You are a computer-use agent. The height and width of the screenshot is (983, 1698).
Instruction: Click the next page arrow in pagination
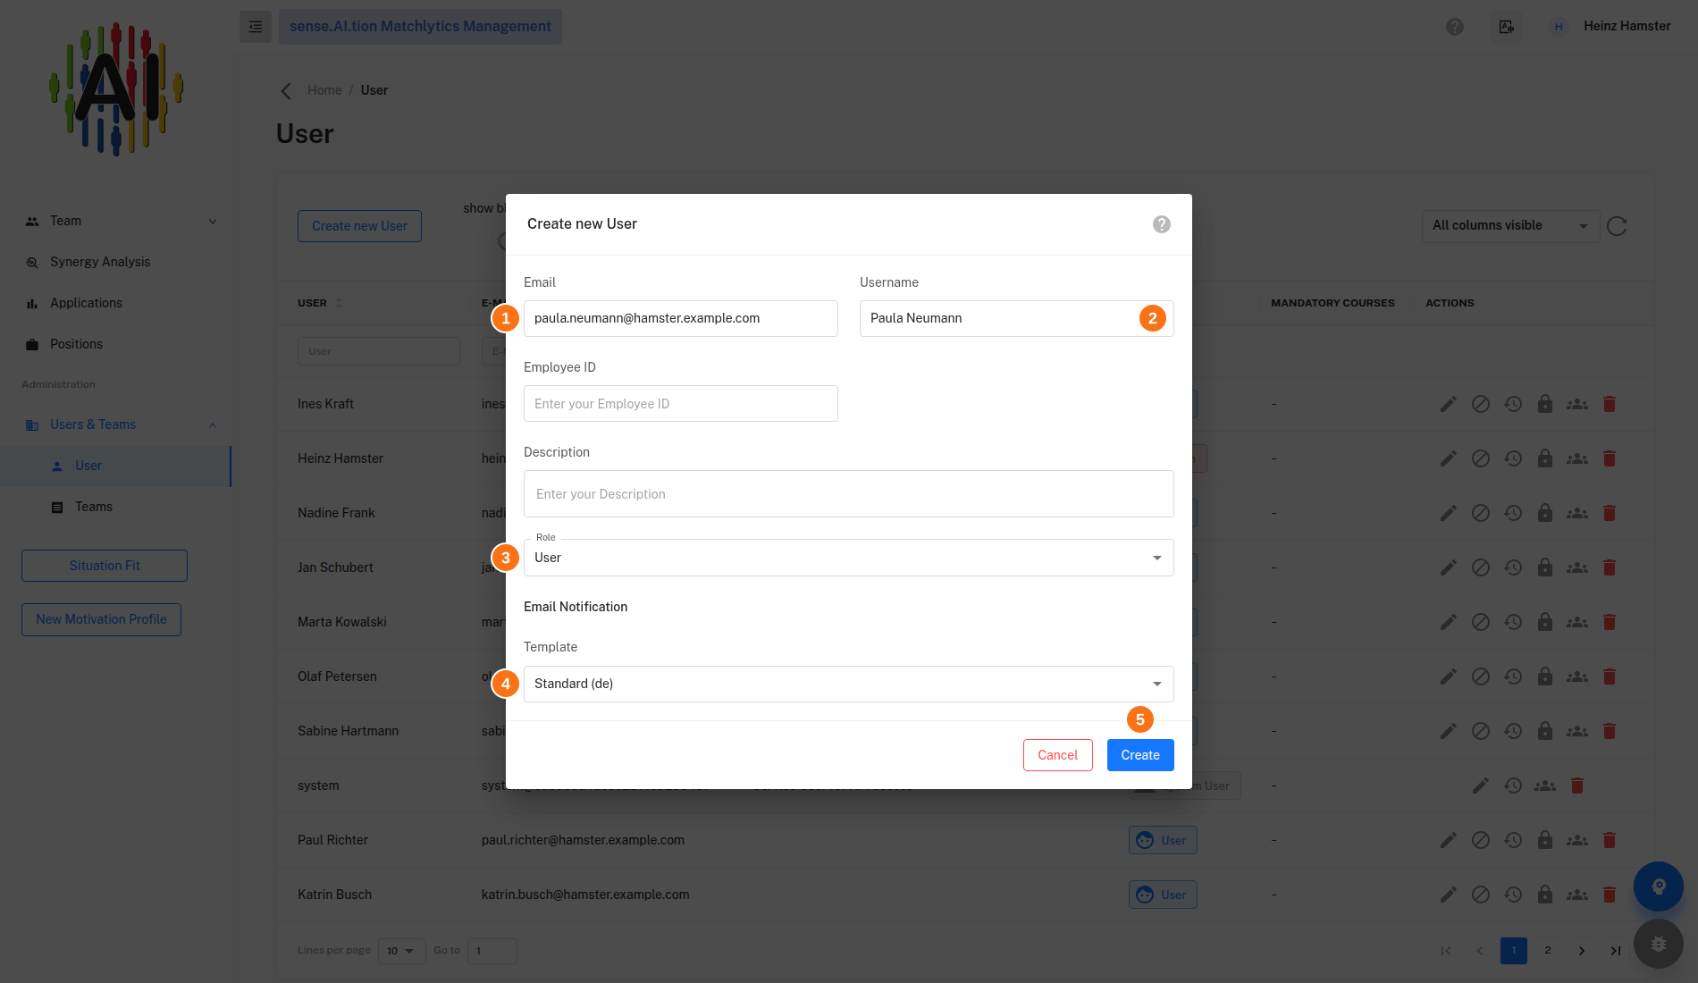pos(1582,951)
